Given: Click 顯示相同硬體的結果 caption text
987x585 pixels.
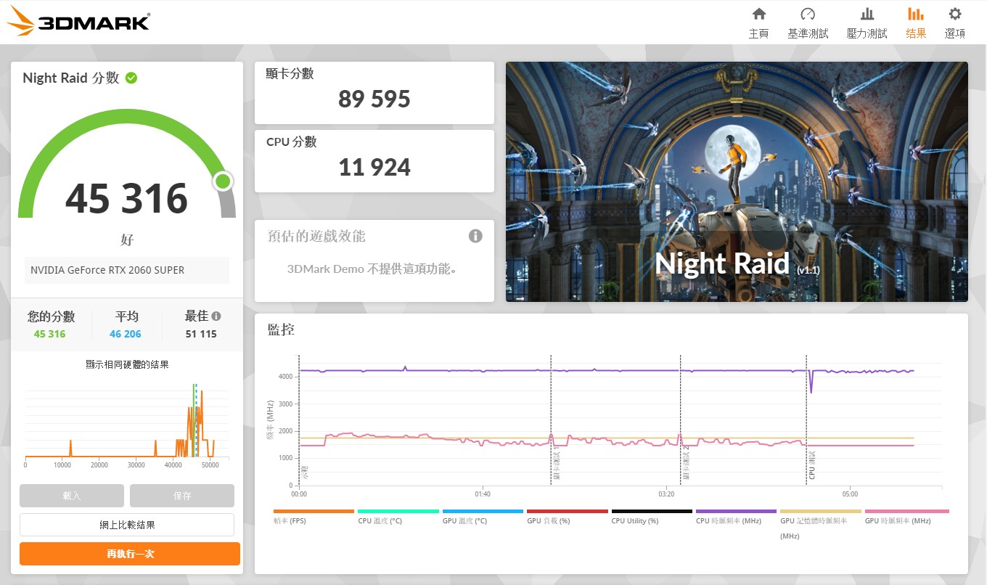Looking at the screenshot, I should [127, 364].
